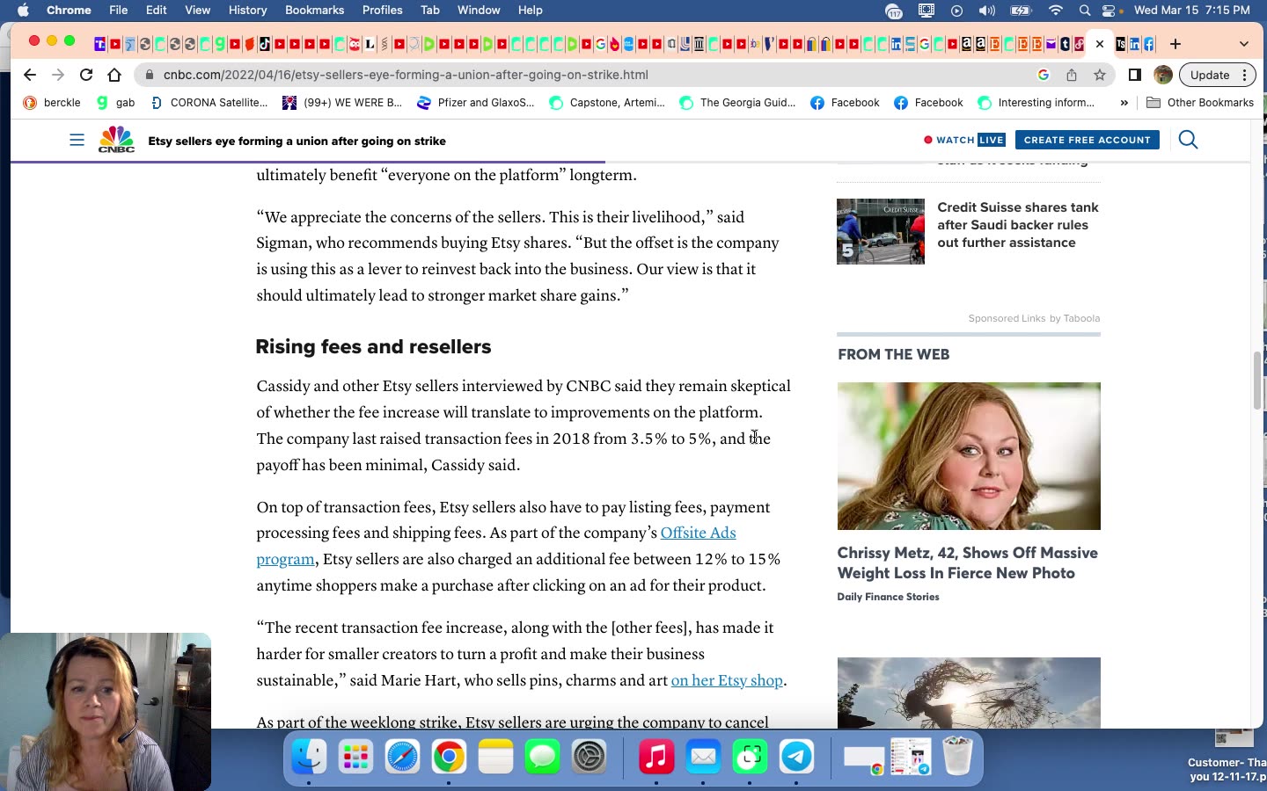Screen dimensions: 1267x791
Task: Follow the Offsite Ads program link
Action: pyautogui.click(x=698, y=533)
